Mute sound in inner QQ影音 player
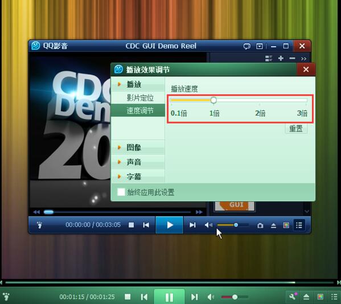 (208, 225)
